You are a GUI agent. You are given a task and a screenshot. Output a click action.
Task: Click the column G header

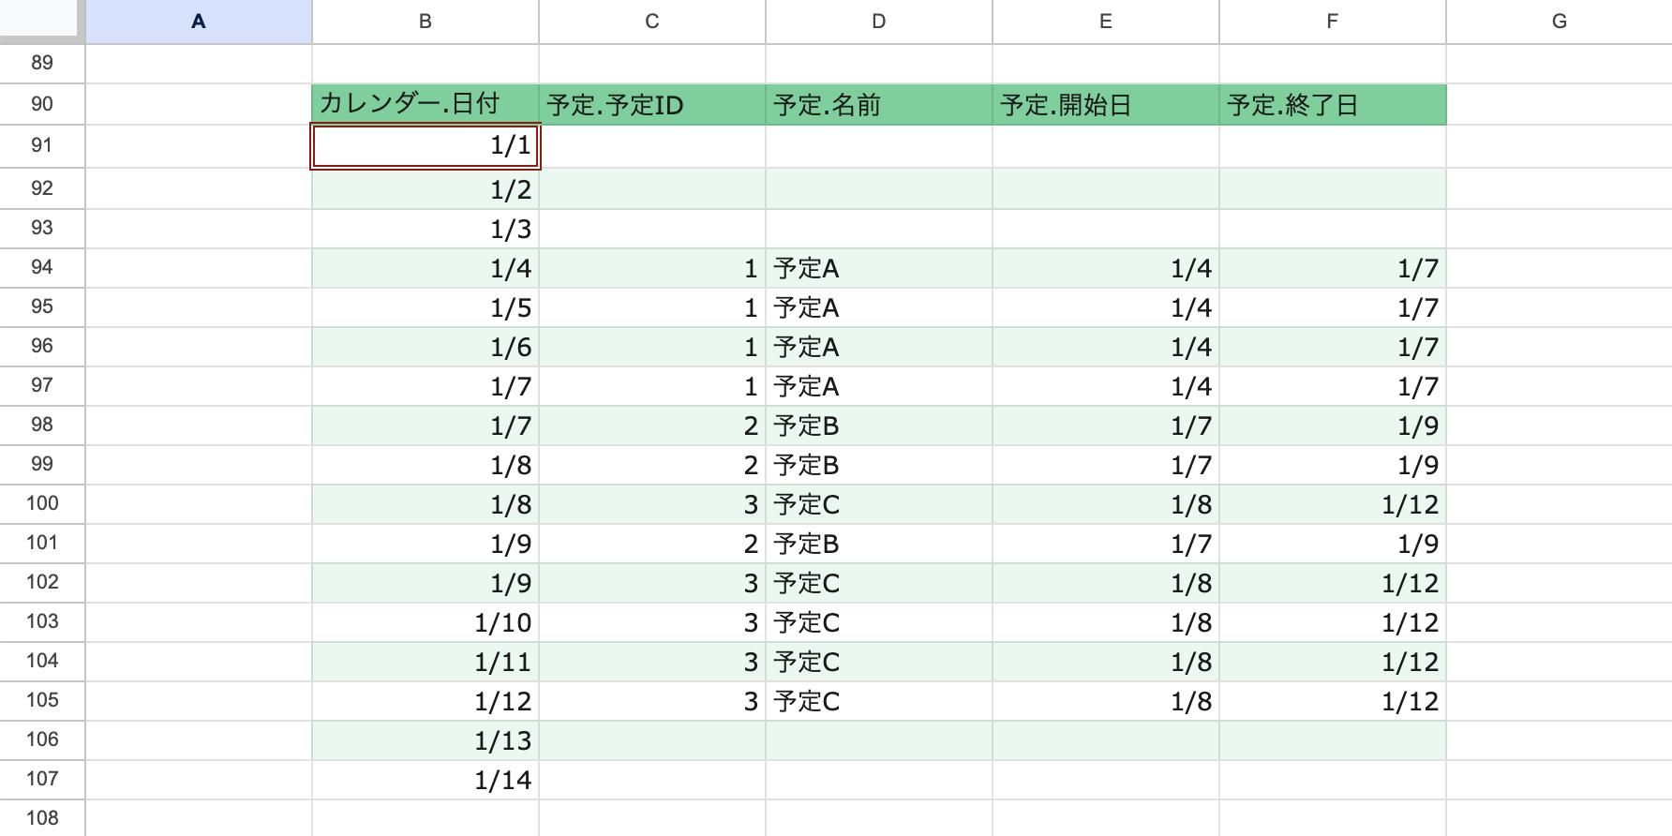point(1559,22)
